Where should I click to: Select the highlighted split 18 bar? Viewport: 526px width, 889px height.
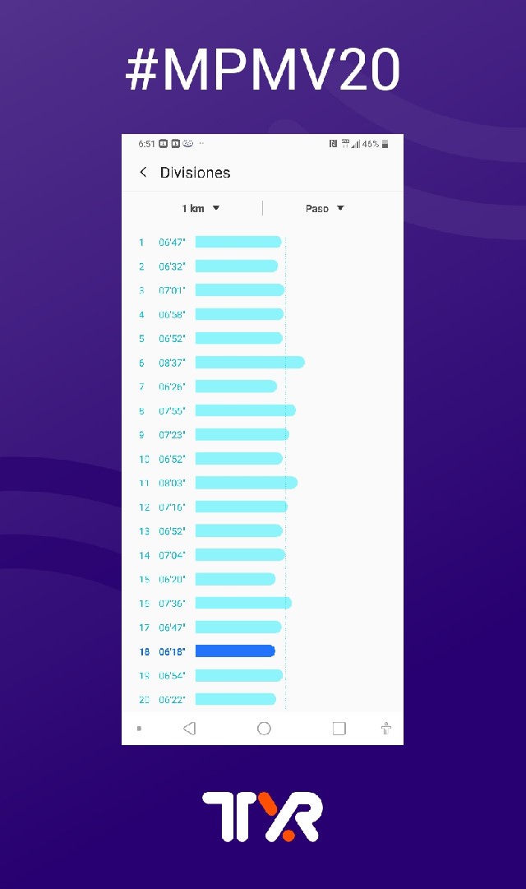click(x=235, y=651)
